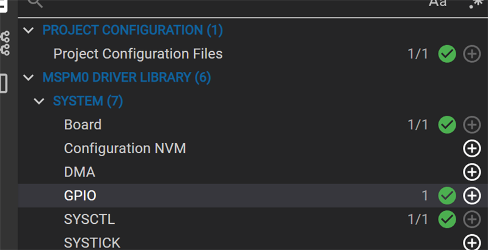Image resolution: width=488 pixels, height=250 pixels.
Task: Click the search magnifier in filter box
Action: [x=35, y=4]
